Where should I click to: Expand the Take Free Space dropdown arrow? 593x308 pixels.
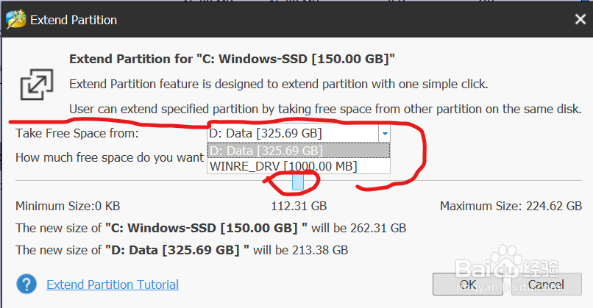point(383,133)
